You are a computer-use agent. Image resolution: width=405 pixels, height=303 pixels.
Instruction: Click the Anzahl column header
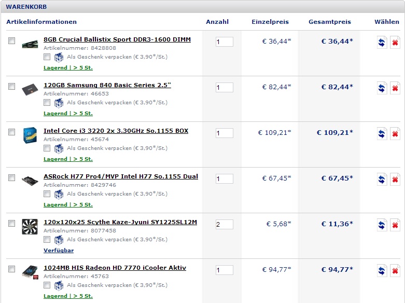click(x=217, y=22)
